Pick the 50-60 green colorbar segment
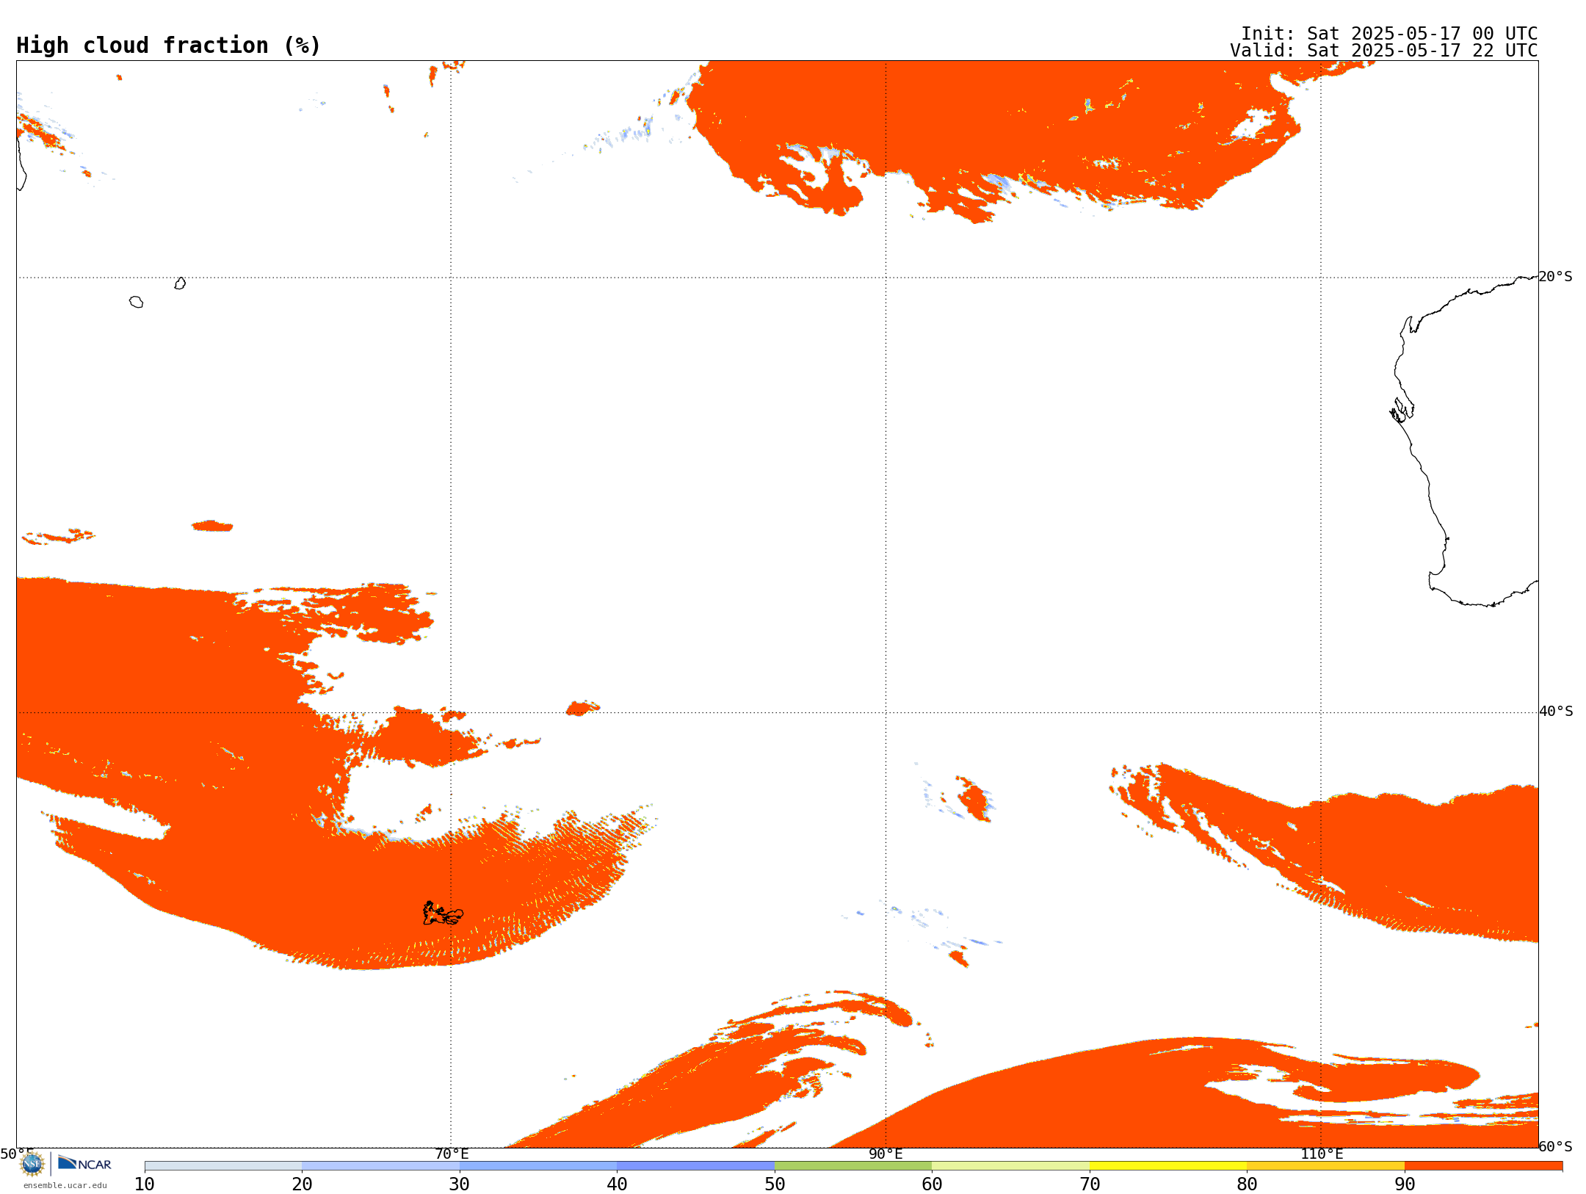This screenshot has height=1194, width=1586. point(853,1166)
